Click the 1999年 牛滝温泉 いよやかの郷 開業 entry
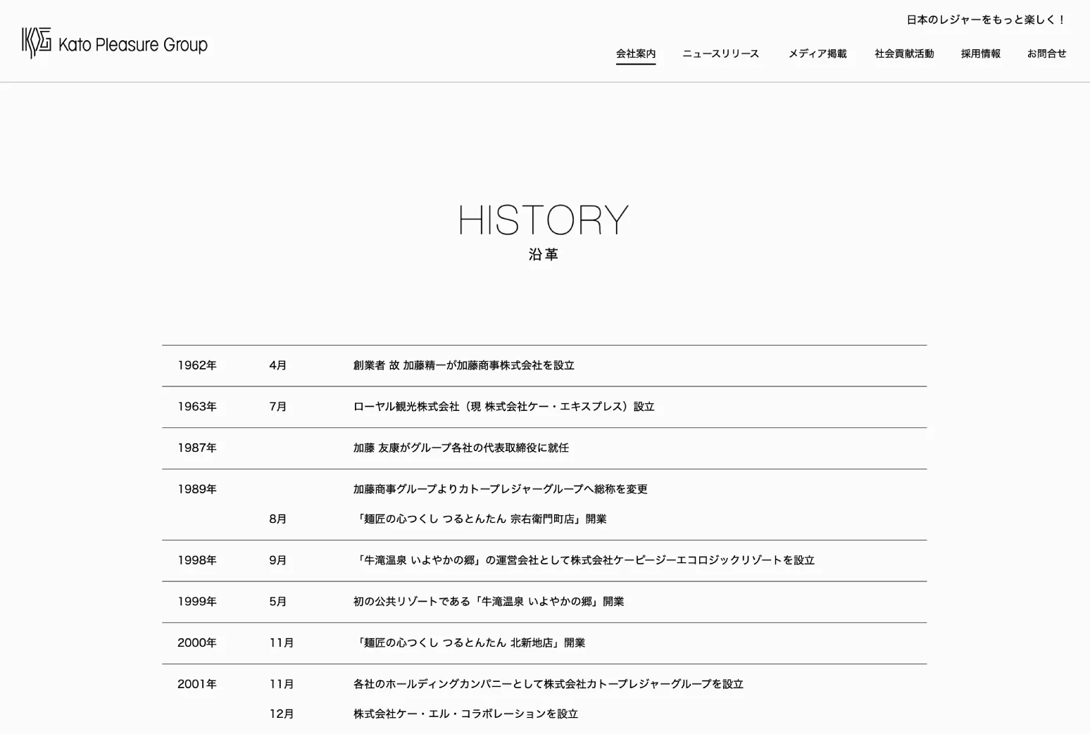 (488, 602)
